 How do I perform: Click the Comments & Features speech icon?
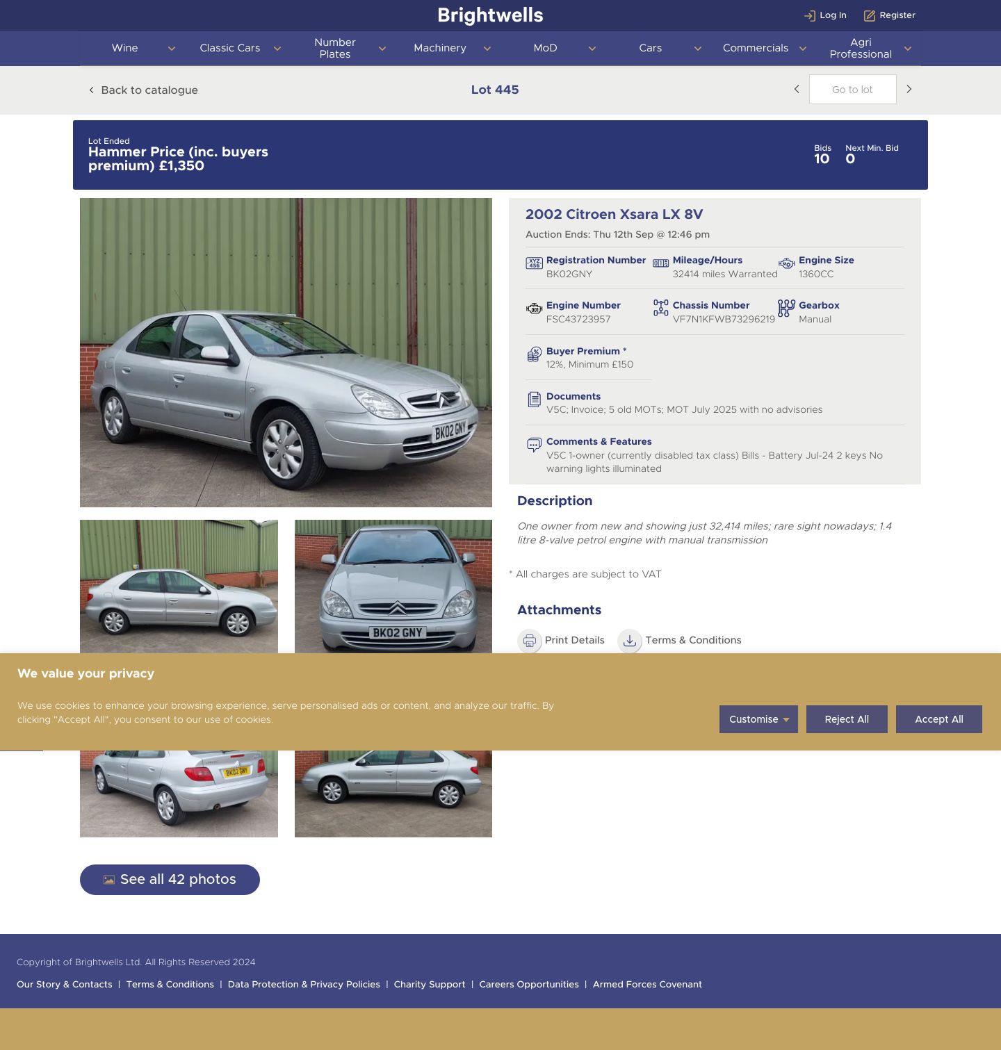coord(534,445)
